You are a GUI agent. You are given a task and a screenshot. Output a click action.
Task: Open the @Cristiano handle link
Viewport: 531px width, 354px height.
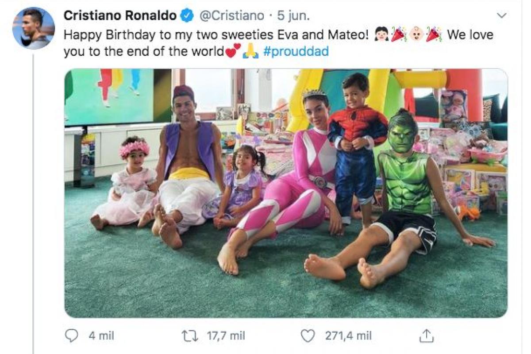[x=231, y=16]
